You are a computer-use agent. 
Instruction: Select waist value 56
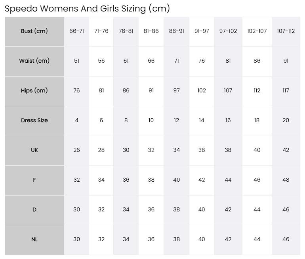[x=101, y=61]
